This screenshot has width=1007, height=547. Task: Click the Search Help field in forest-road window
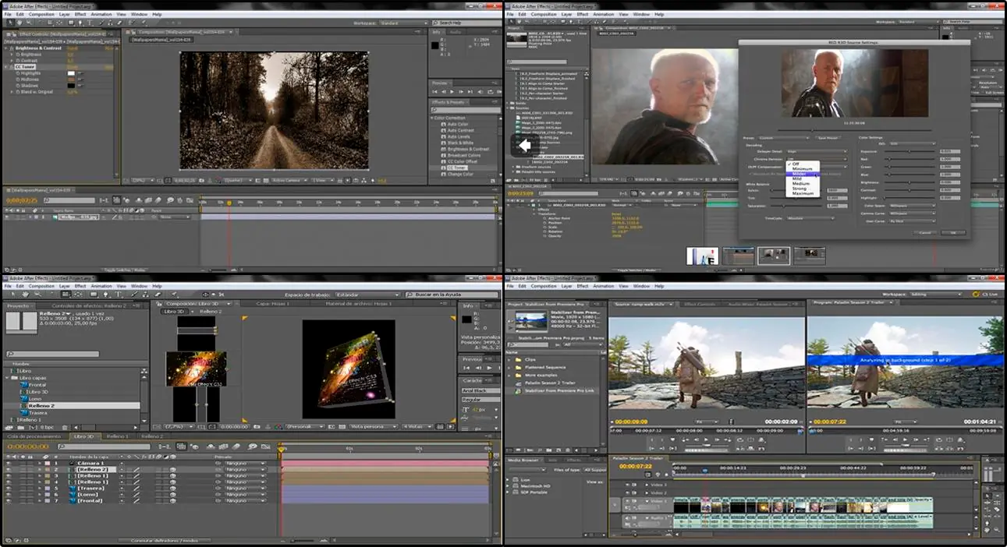tap(466, 23)
